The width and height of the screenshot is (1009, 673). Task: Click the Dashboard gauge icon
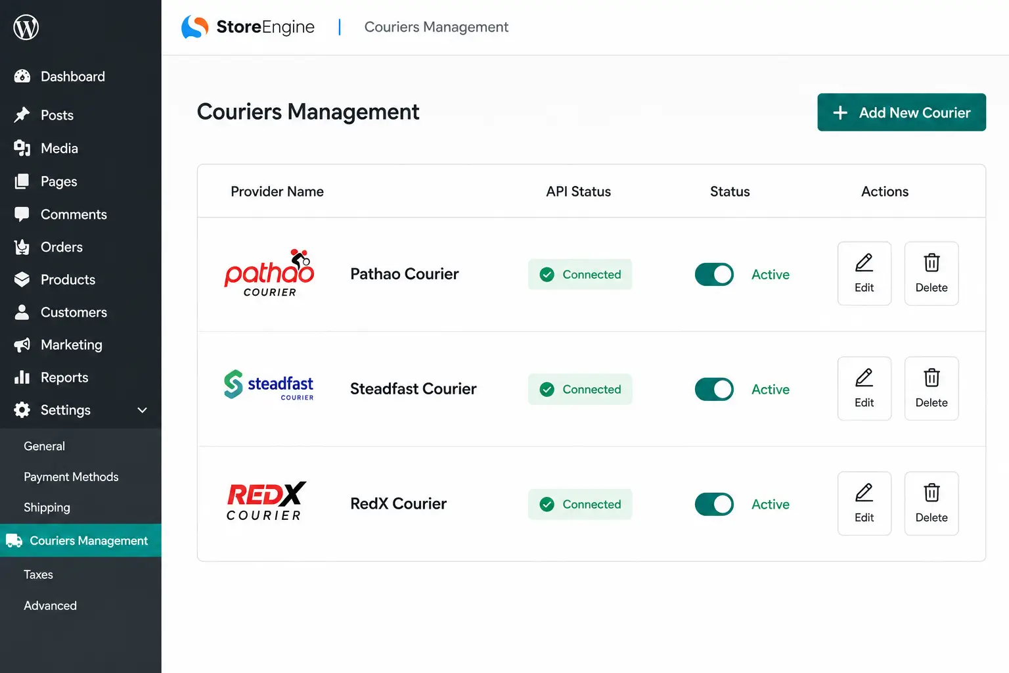22,76
